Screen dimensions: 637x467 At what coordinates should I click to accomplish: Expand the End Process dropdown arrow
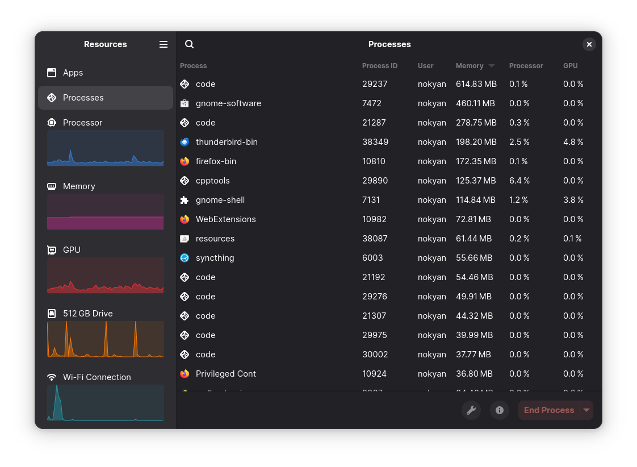(586, 410)
